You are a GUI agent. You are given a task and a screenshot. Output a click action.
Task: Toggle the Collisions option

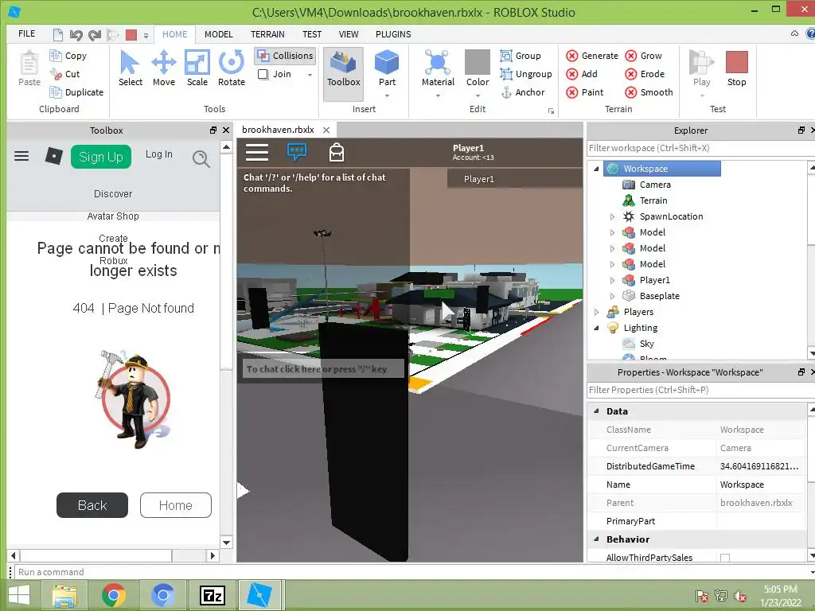[286, 56]
